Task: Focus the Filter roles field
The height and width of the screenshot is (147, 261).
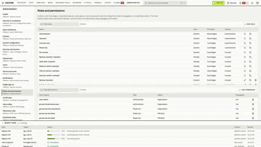Action: pos(59,24)
